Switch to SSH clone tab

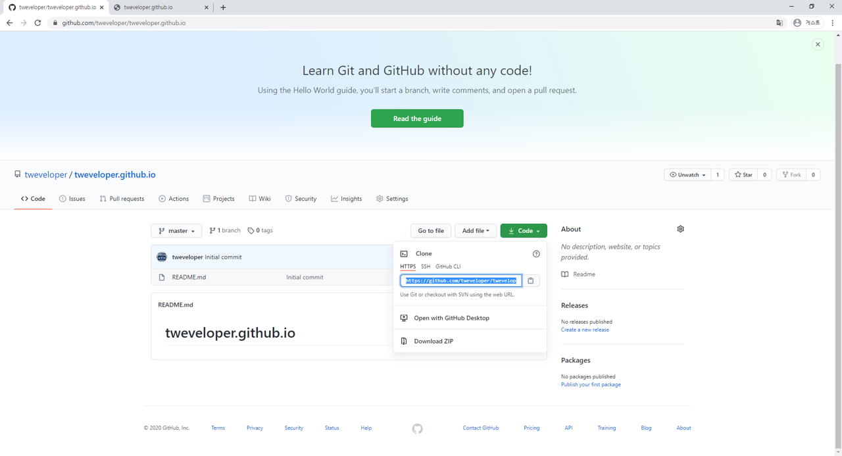426,266
